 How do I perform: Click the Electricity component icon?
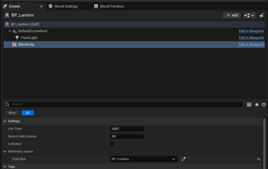click(x=14, y=45)
